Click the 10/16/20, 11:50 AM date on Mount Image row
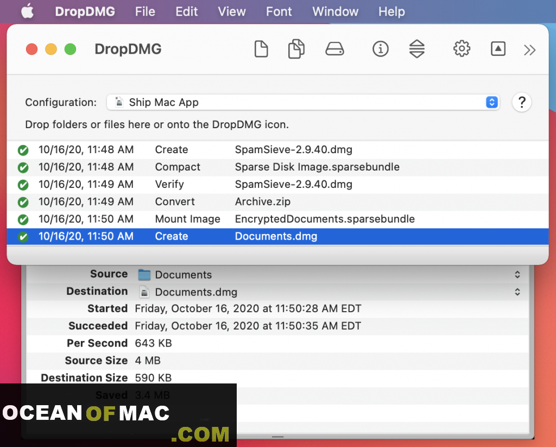The image size is (556, 447). coord(86,219)
